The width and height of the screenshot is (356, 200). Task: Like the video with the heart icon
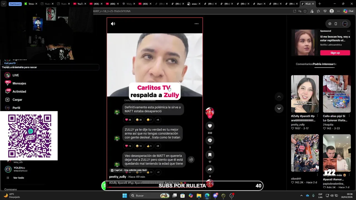[x=210, y=126]
